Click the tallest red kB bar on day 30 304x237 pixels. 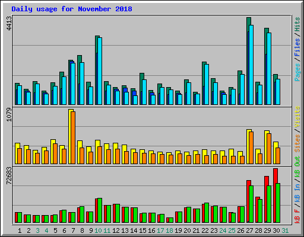275,196
